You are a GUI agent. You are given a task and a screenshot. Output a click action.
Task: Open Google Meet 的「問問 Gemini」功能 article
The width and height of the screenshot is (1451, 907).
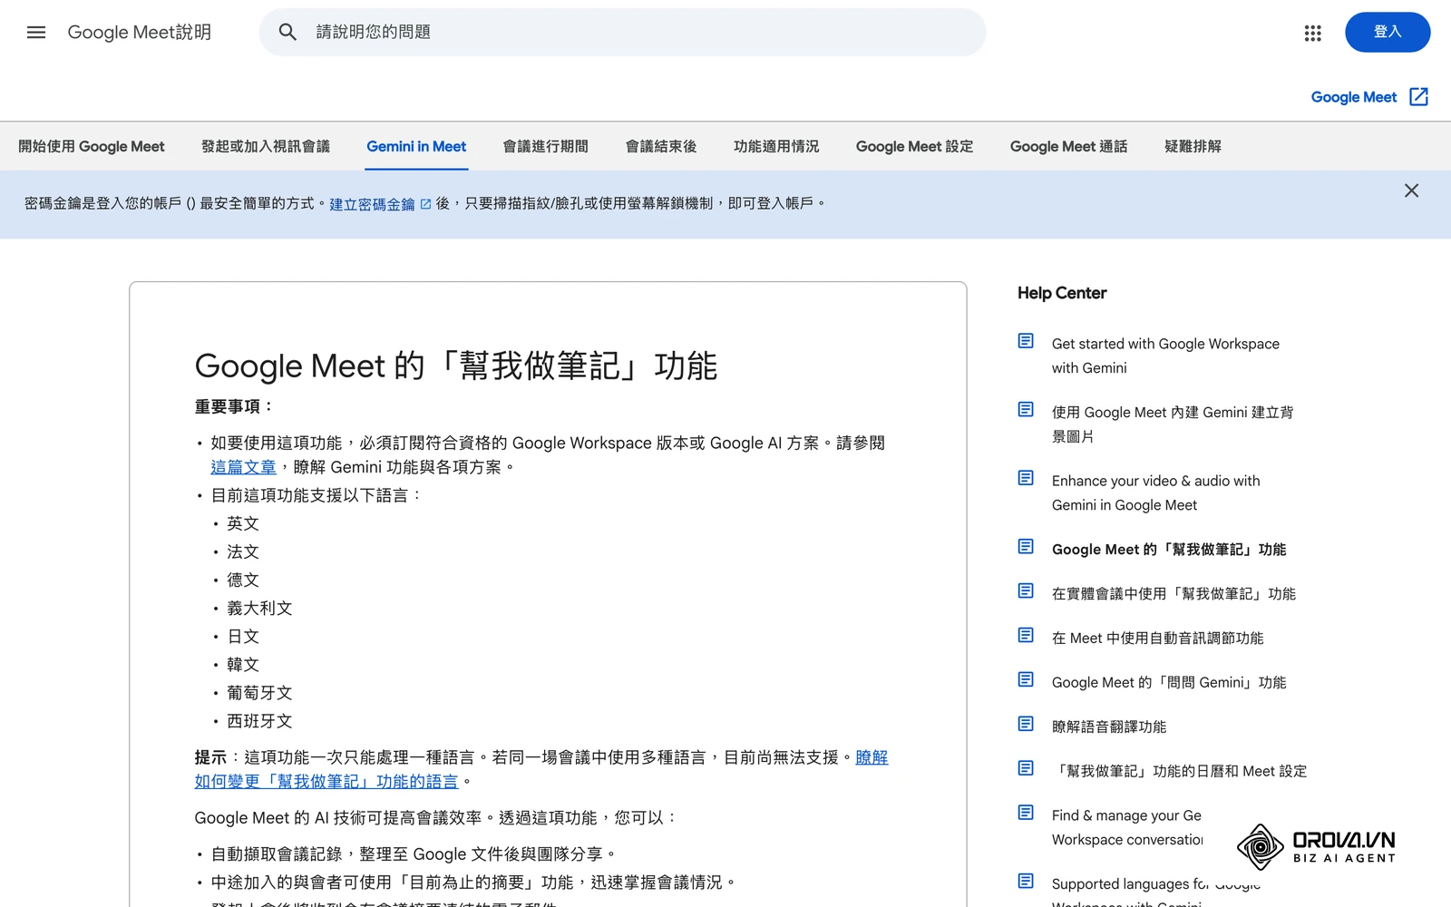1169,682
